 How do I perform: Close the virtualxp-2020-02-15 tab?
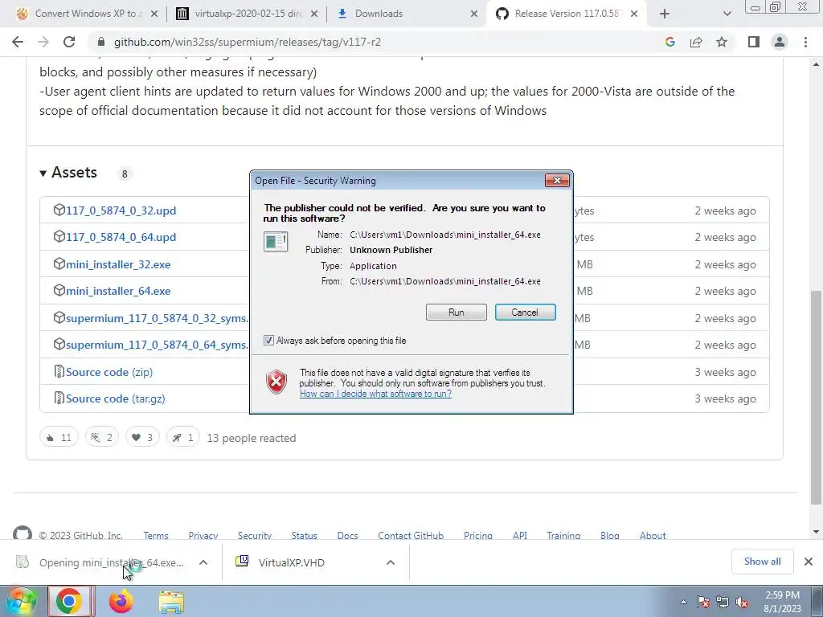point(314,14)
